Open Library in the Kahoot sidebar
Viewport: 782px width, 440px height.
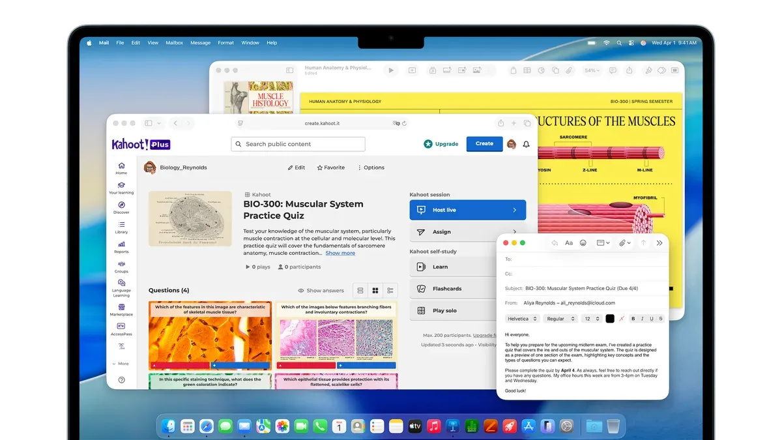tap(121, 227)
